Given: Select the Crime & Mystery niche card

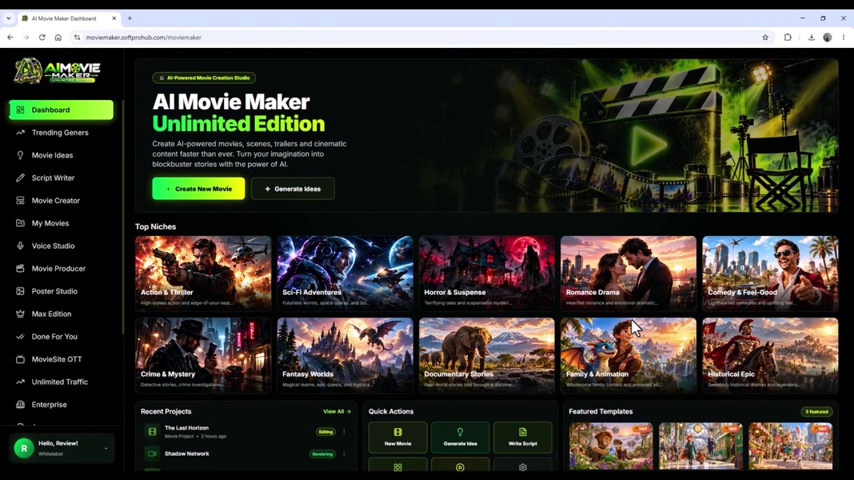Looking at the screenshot, I should (x=203, y=355).
